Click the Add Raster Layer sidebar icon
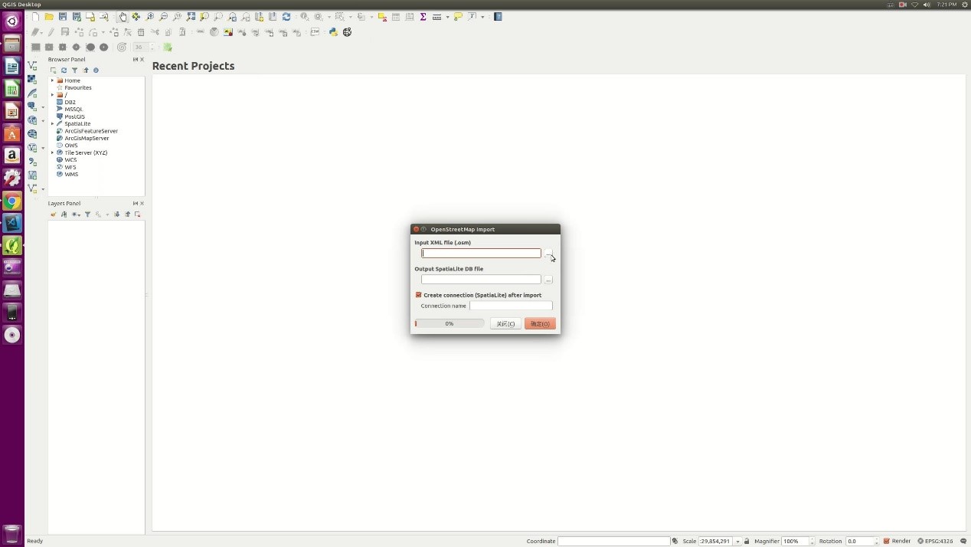The height and width of the screenshot is (547, 971). click(32, 79)
